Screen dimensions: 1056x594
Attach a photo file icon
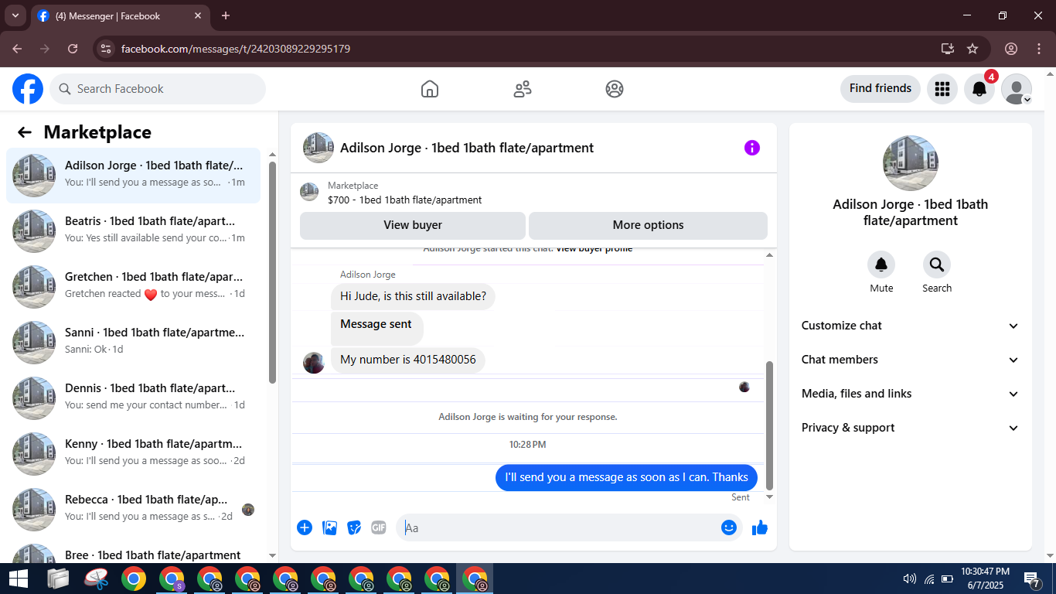point(329,527)
